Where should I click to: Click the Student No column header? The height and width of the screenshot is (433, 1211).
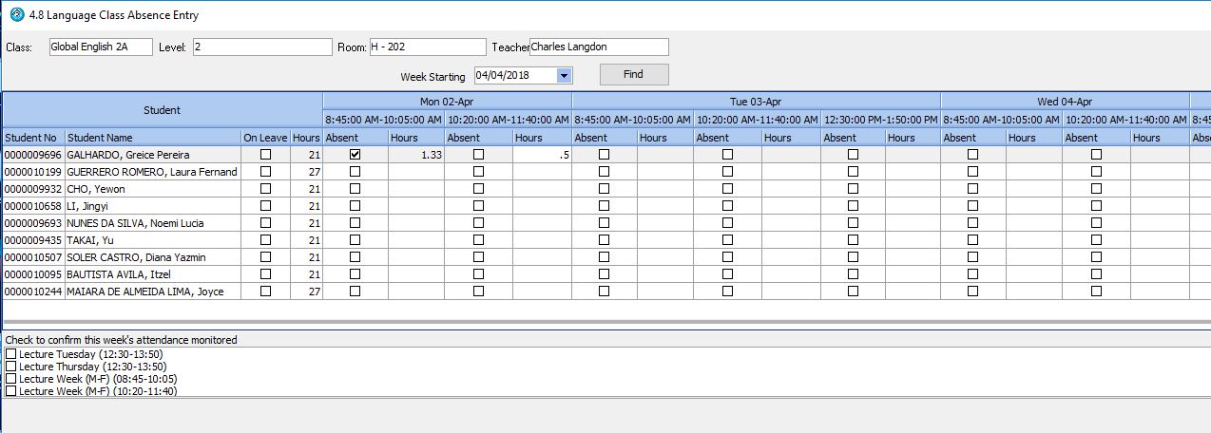click(31, 138)
